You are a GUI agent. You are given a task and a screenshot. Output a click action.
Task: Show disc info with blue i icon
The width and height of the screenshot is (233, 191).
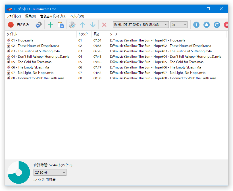pos(196,25)
